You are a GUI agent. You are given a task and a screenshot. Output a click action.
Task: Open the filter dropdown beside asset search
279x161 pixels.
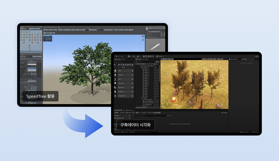pos(170,116)
